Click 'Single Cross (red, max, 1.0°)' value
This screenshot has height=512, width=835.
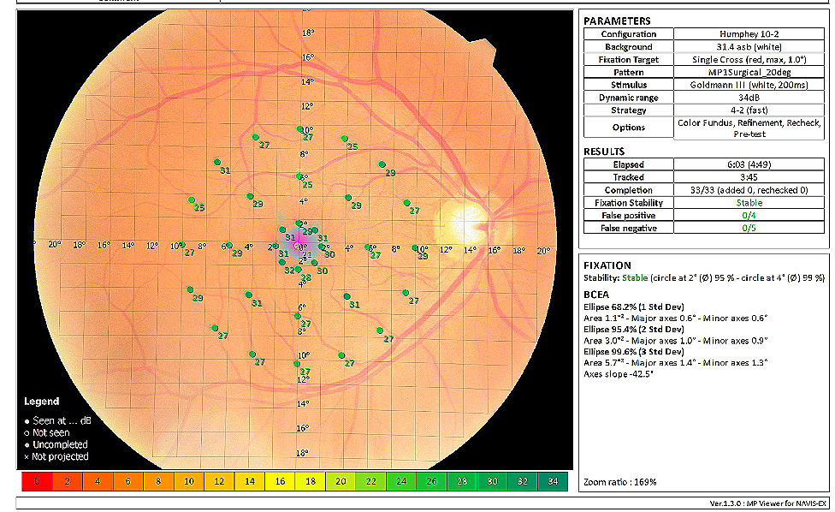(x=749, y=60)
